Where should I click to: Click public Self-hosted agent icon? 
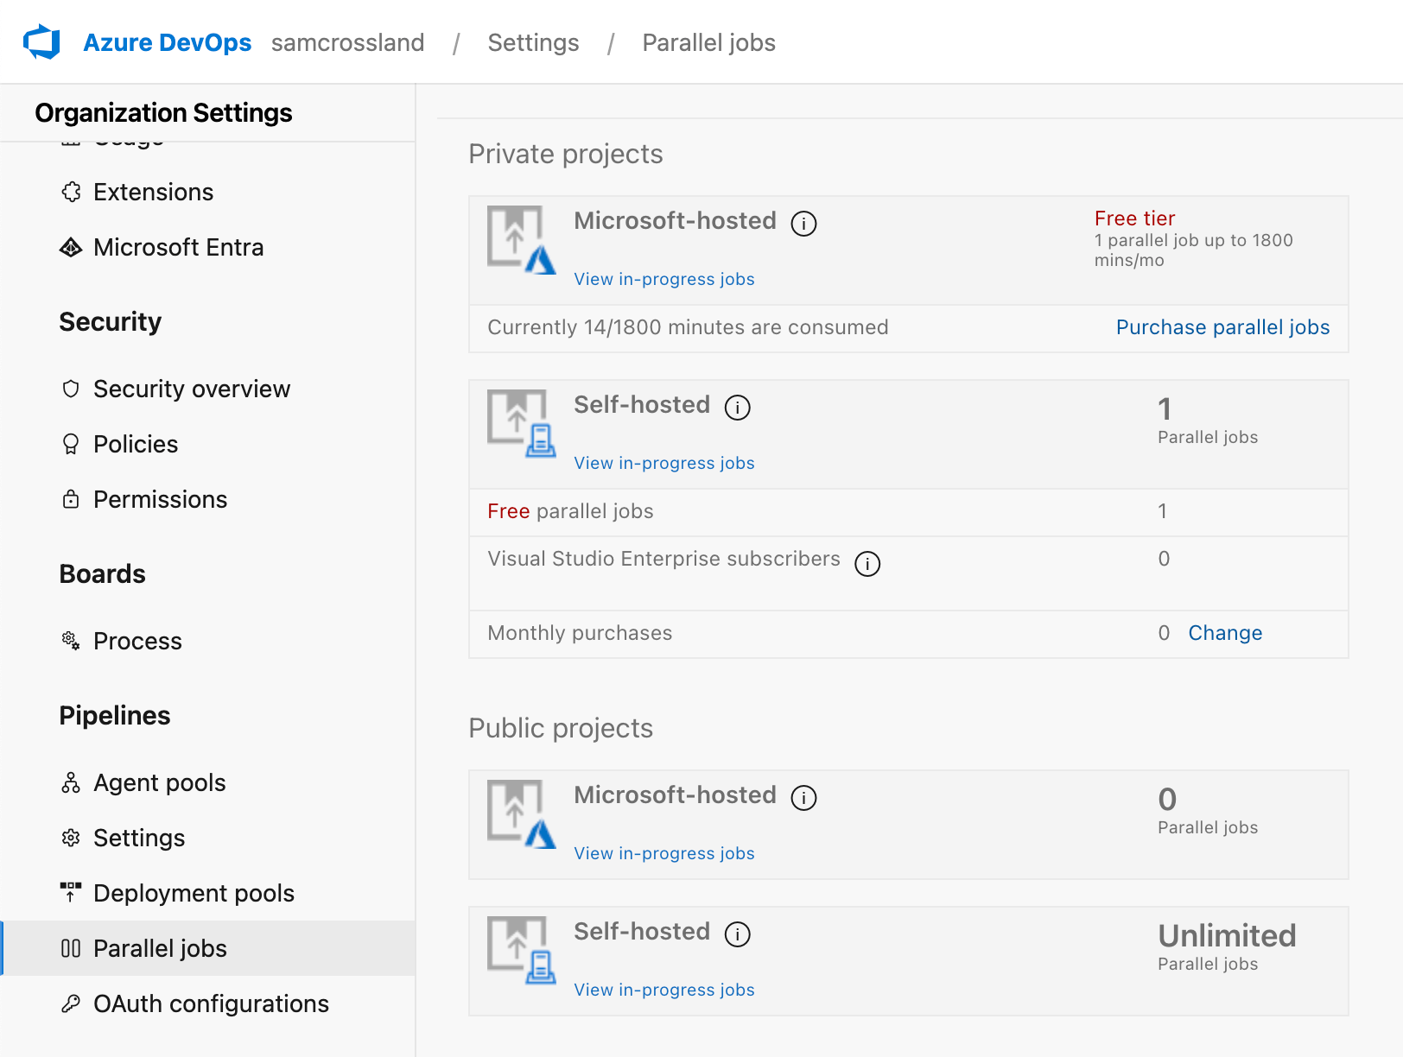point(522,950)
